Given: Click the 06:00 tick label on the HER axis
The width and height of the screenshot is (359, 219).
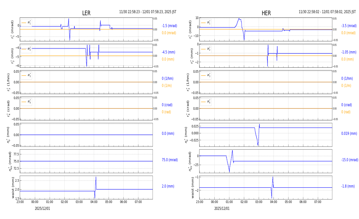Looking at the screenshot, I should pos(303,202).
